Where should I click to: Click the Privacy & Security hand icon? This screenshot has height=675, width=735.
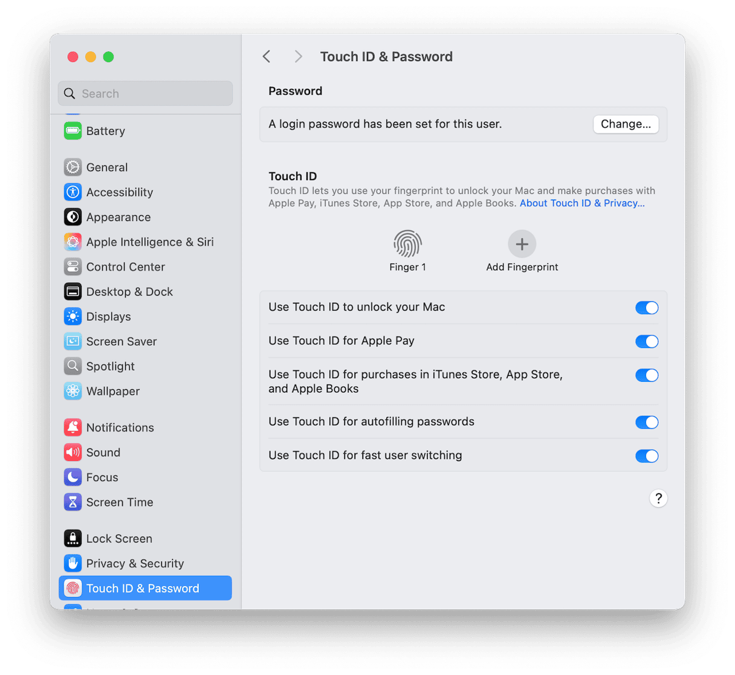(x=73, y=563)
